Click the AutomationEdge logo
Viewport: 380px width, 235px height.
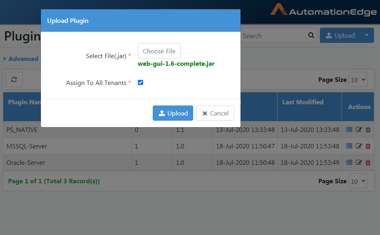tap(323, 10)
